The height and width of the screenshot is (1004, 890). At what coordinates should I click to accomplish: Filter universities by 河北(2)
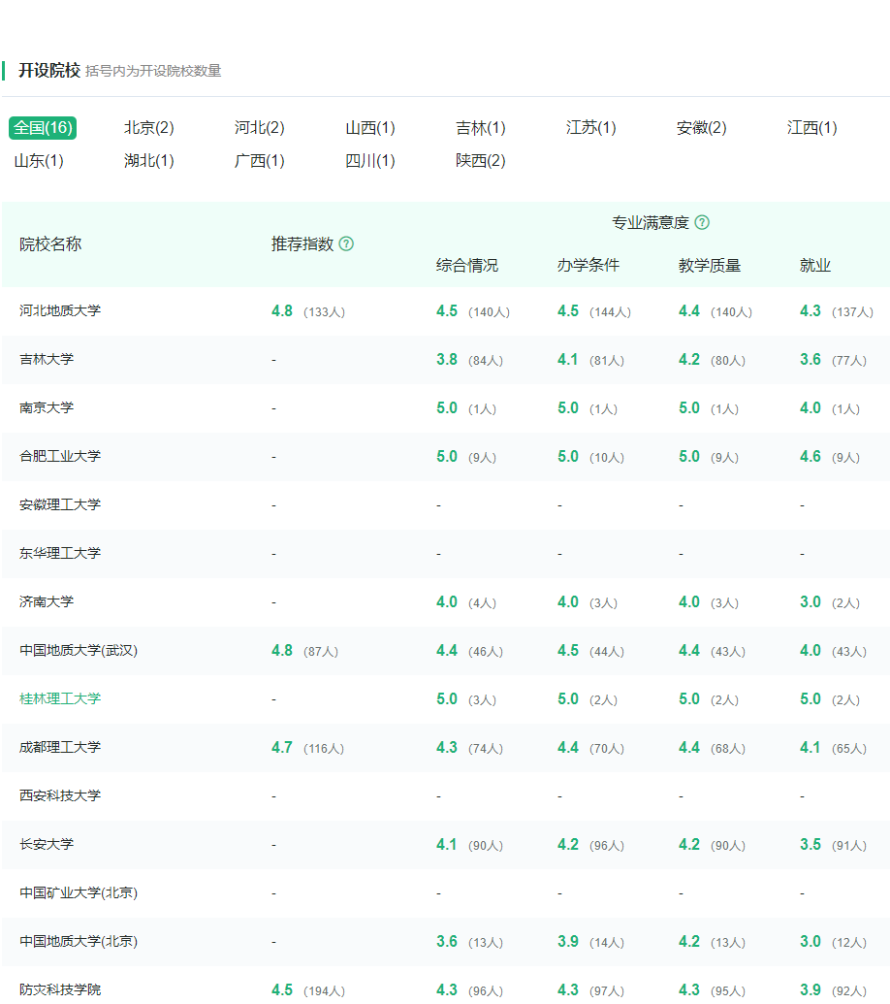tap(259, 127)
